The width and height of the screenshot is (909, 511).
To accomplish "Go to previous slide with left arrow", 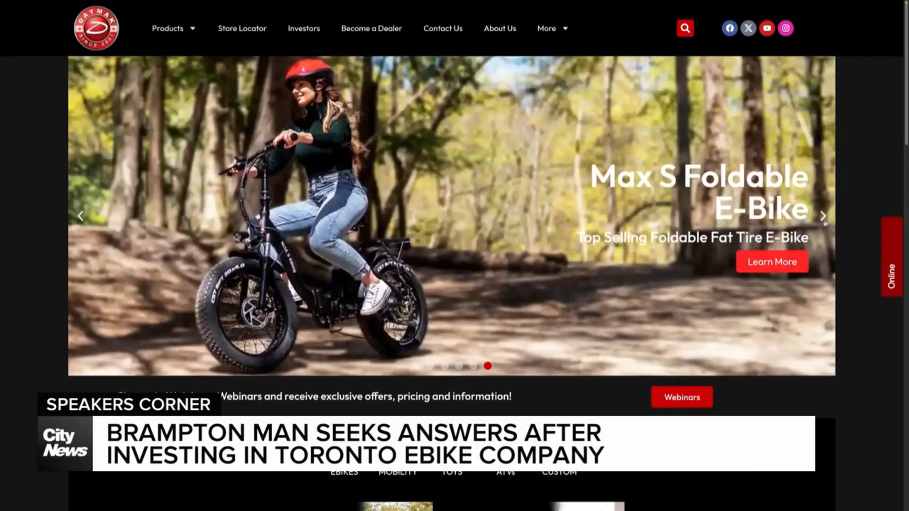I will 80,216.
